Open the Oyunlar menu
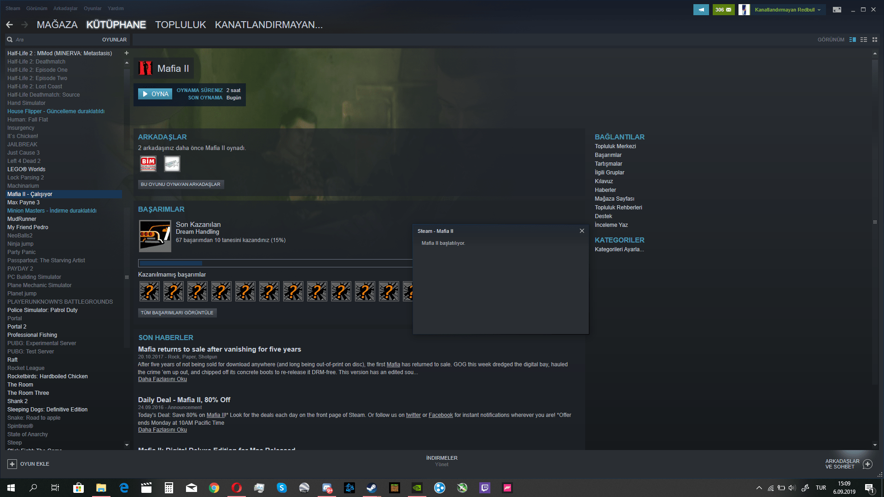 click(x=93, y=8)
